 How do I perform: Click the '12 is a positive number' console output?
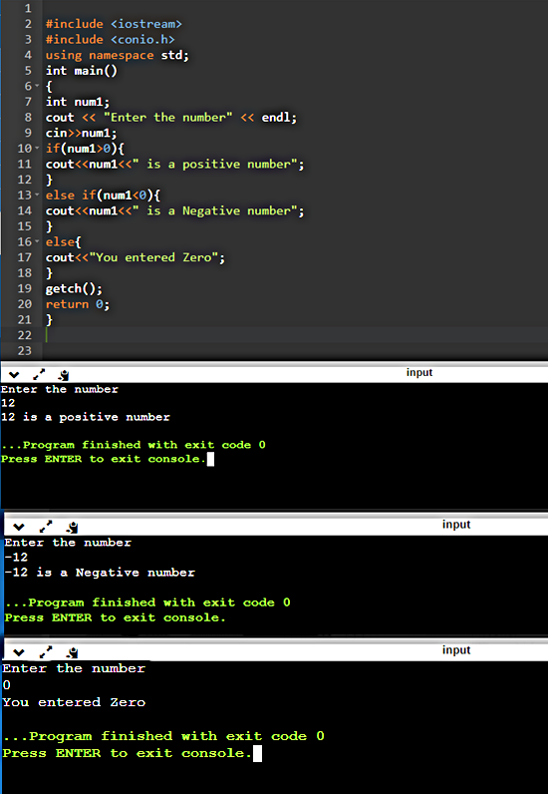click(x=86, y=417)
